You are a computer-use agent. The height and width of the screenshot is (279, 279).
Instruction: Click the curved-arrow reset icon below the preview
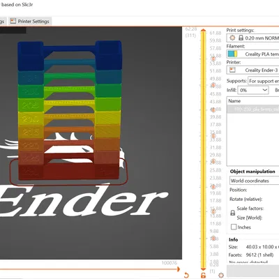pos(186,276)
